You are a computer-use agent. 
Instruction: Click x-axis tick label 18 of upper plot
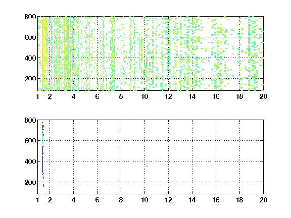[239, 96]
